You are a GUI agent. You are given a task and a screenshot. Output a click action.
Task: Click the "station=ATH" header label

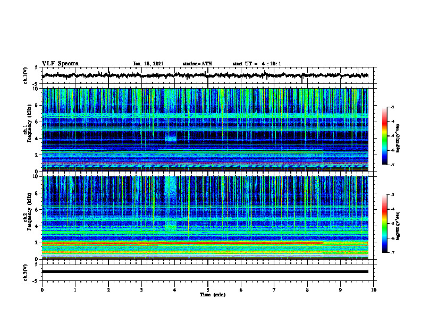click(x=197, y=64)
